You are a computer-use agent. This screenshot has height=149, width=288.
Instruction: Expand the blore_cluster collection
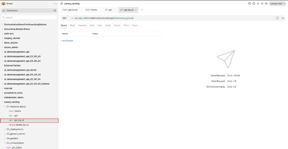pos(2,43)
